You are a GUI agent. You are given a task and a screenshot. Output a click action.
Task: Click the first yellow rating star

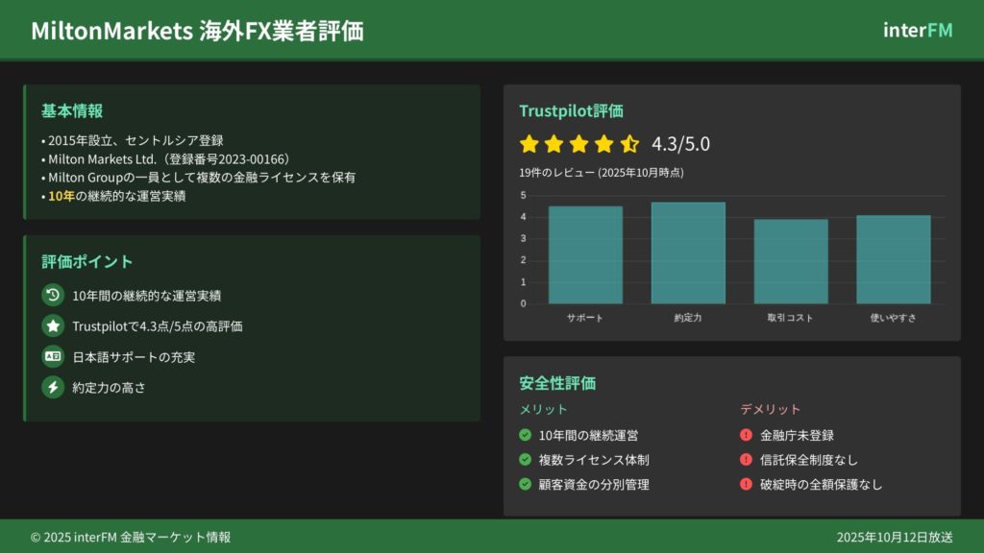(529, 145)
